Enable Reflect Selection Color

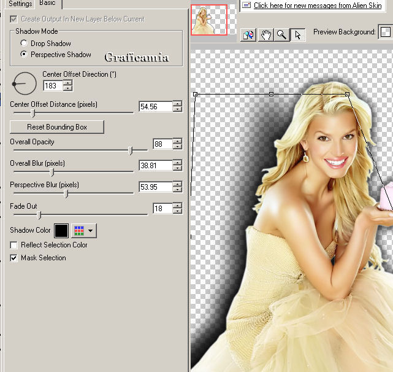(x=13, y=245)
